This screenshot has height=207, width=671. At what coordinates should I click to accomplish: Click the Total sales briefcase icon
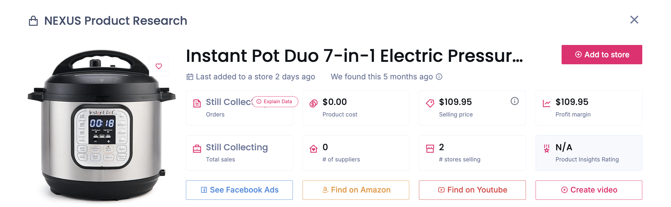coord(197,148)
